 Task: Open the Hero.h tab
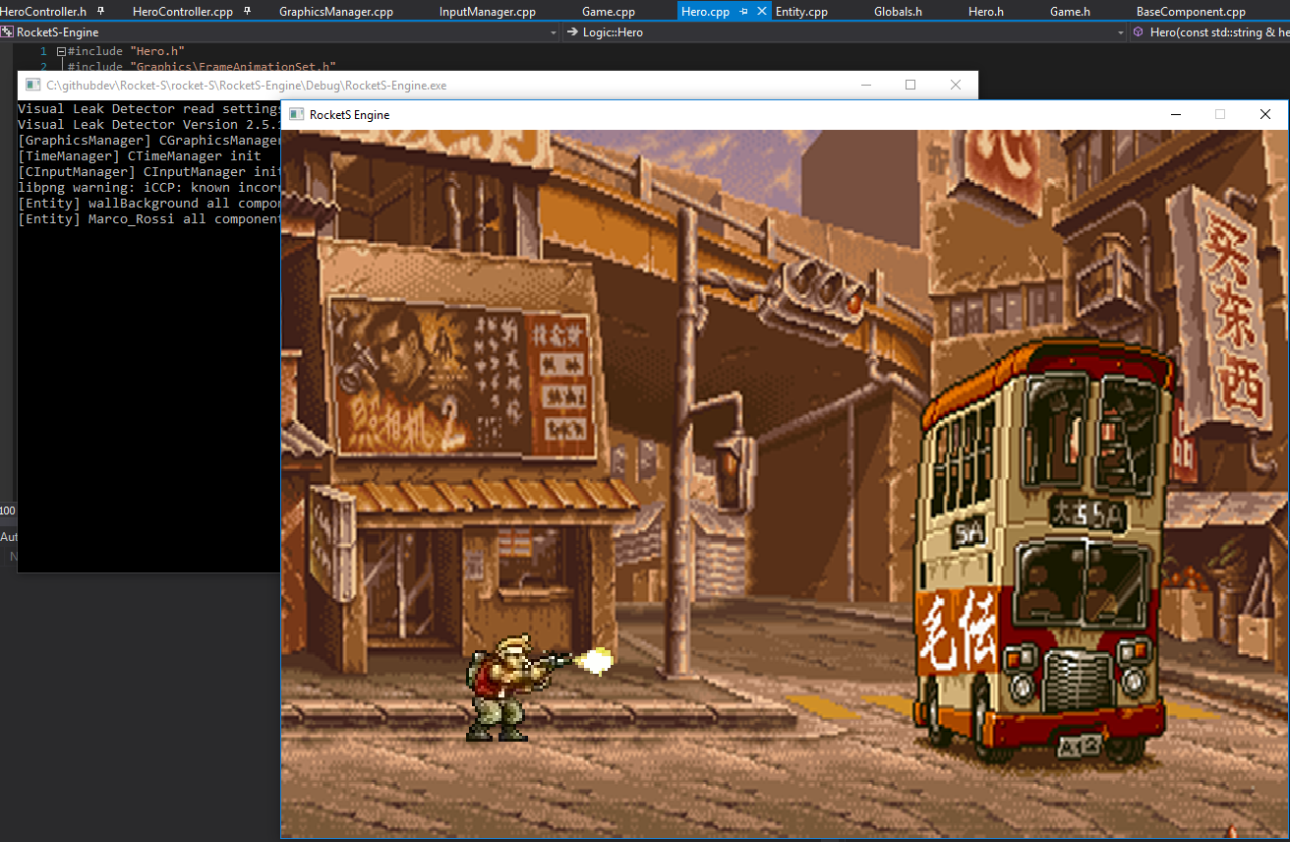tap(986, 12)
